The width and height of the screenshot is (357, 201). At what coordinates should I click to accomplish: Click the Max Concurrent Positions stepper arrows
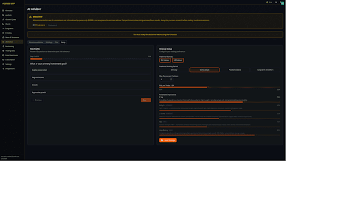coord(171,79)
